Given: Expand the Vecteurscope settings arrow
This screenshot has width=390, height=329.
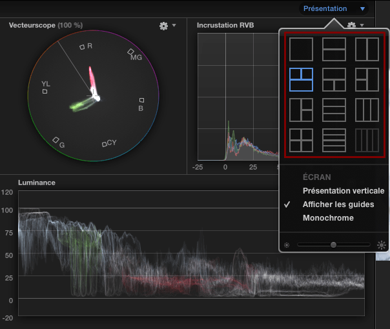Looking at the screenshot, I should coord(174,25).
